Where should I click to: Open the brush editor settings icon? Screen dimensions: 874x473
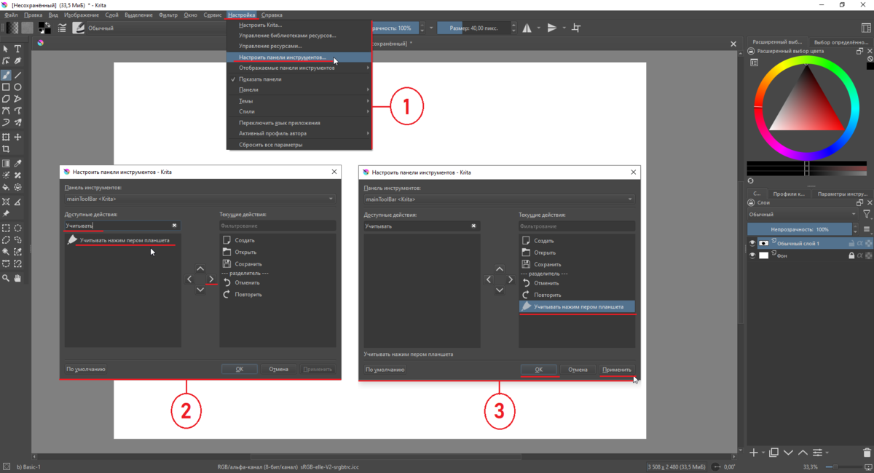point(63,28)
